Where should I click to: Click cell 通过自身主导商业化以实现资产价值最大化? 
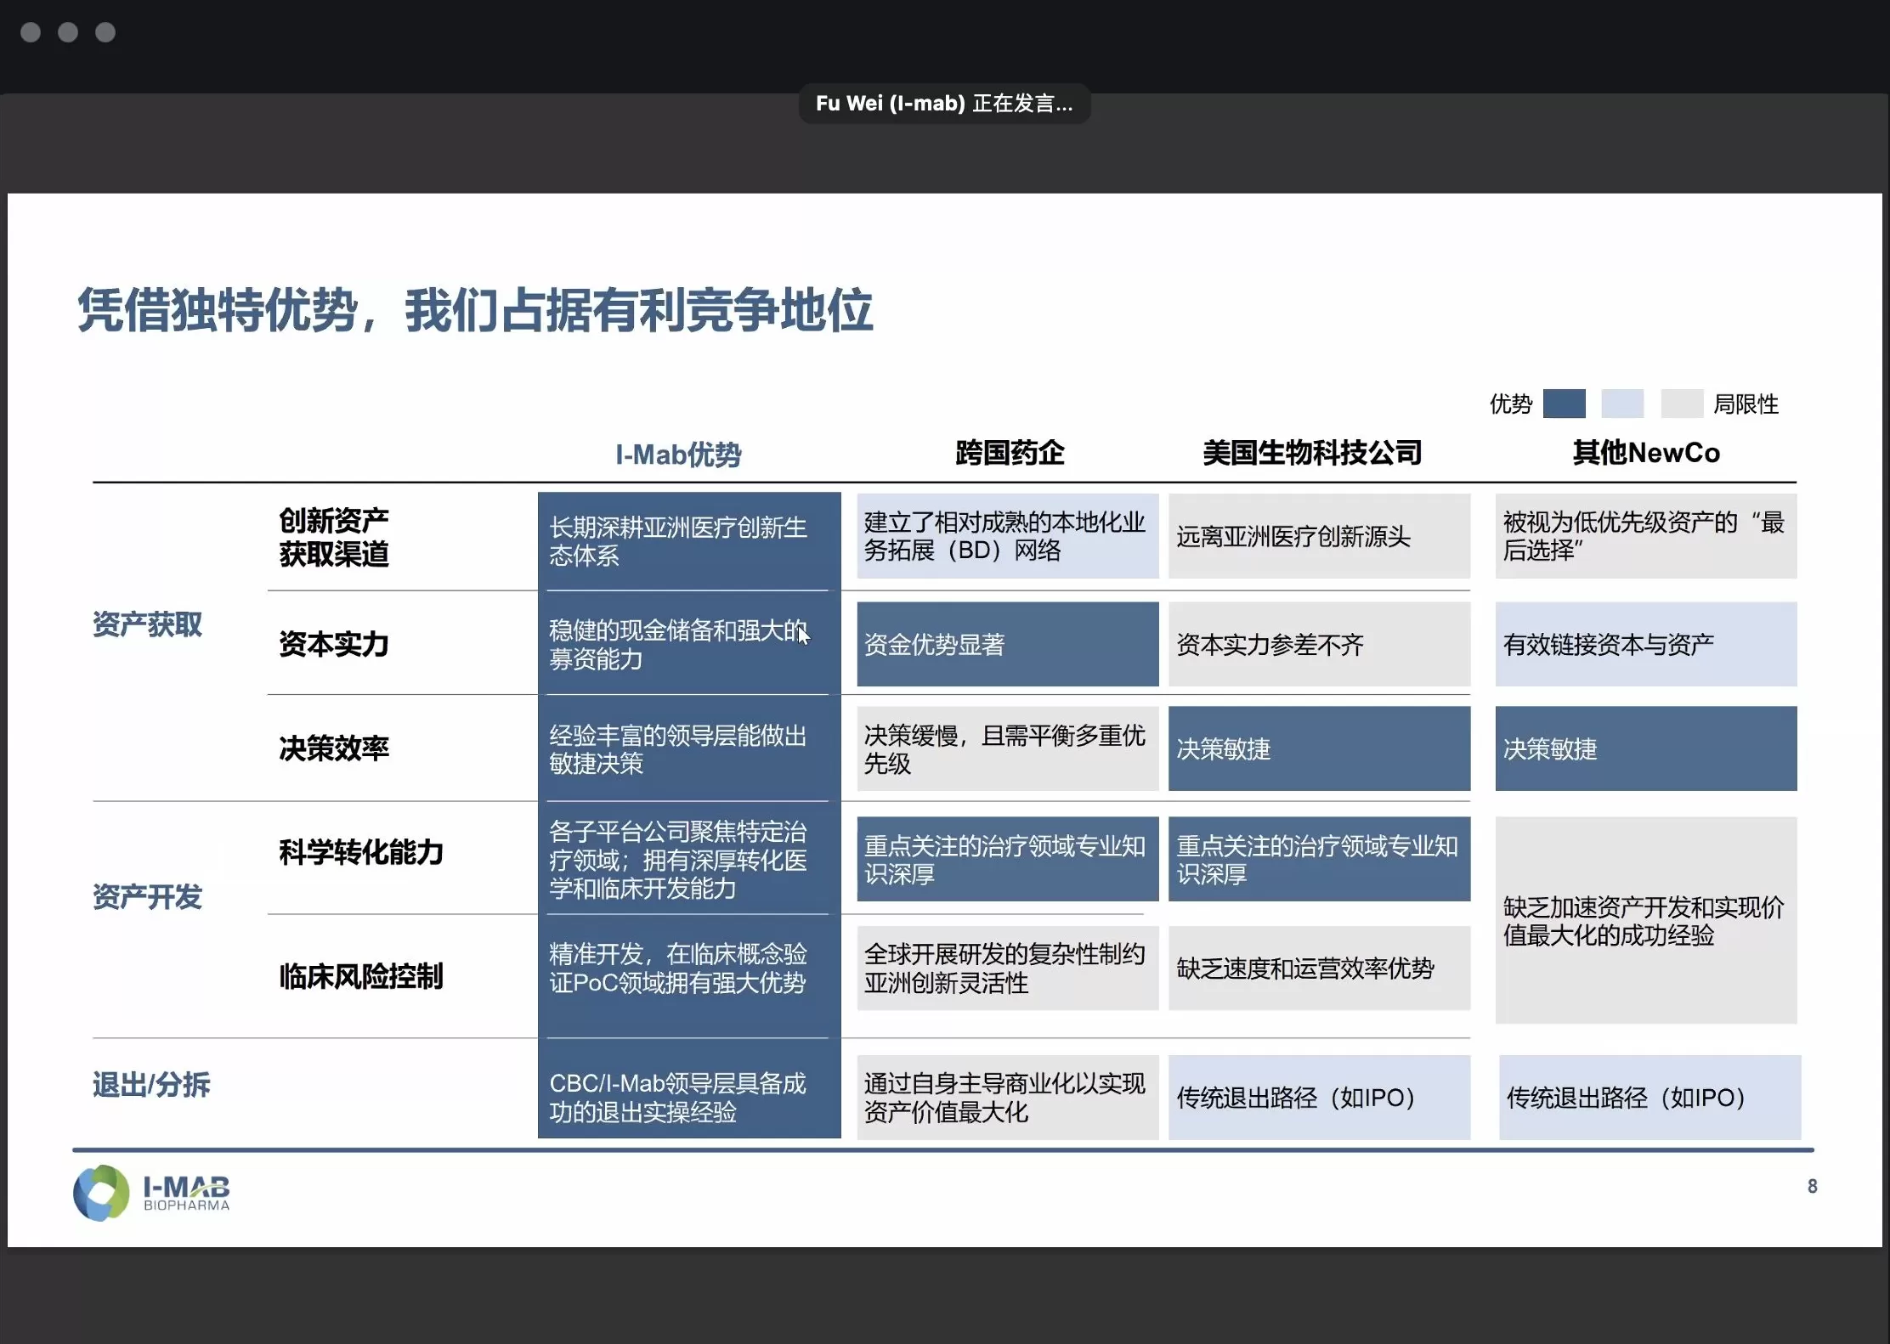point(1007,1098)
